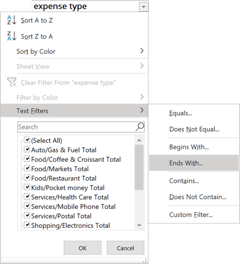Click the resize grip at menu corner
This screenshot has height=264, width=240.
(x=145, y=261)
